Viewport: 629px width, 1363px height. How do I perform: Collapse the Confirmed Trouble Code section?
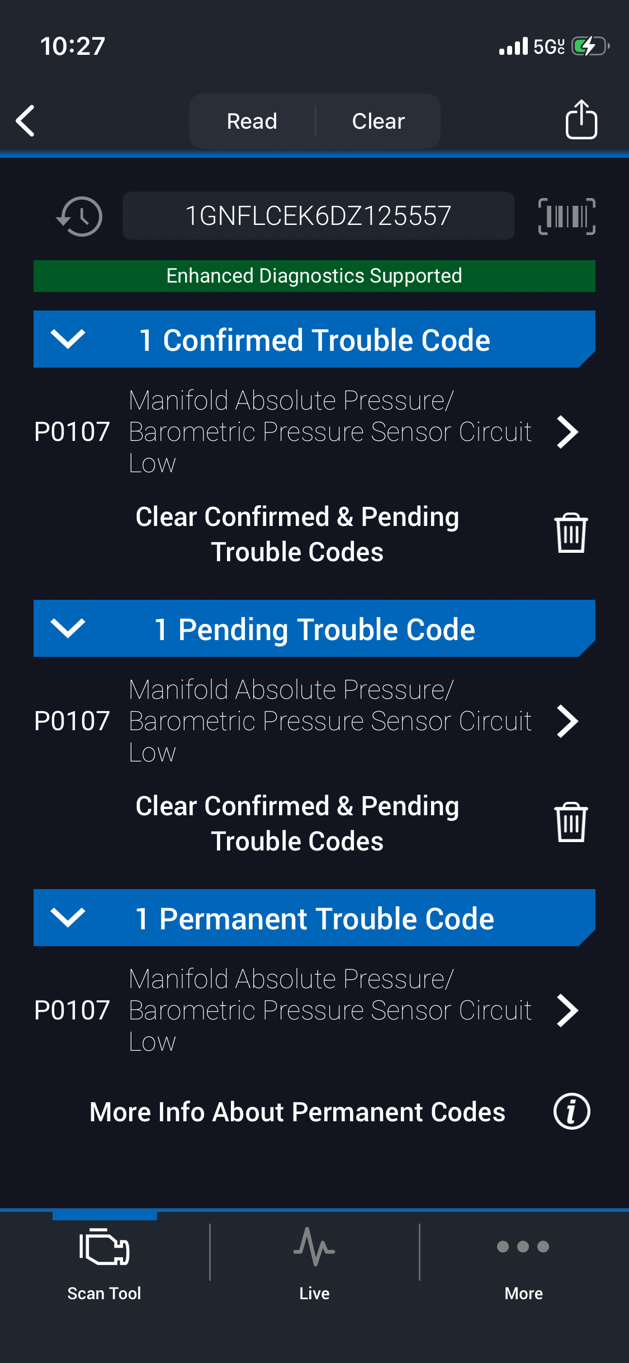tap(68, 339)
